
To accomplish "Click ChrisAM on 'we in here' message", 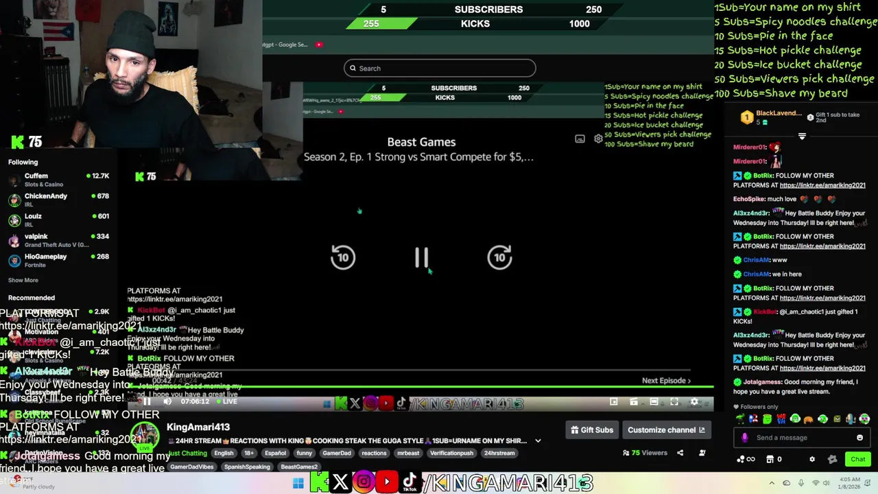I will [x=757, y=274].
